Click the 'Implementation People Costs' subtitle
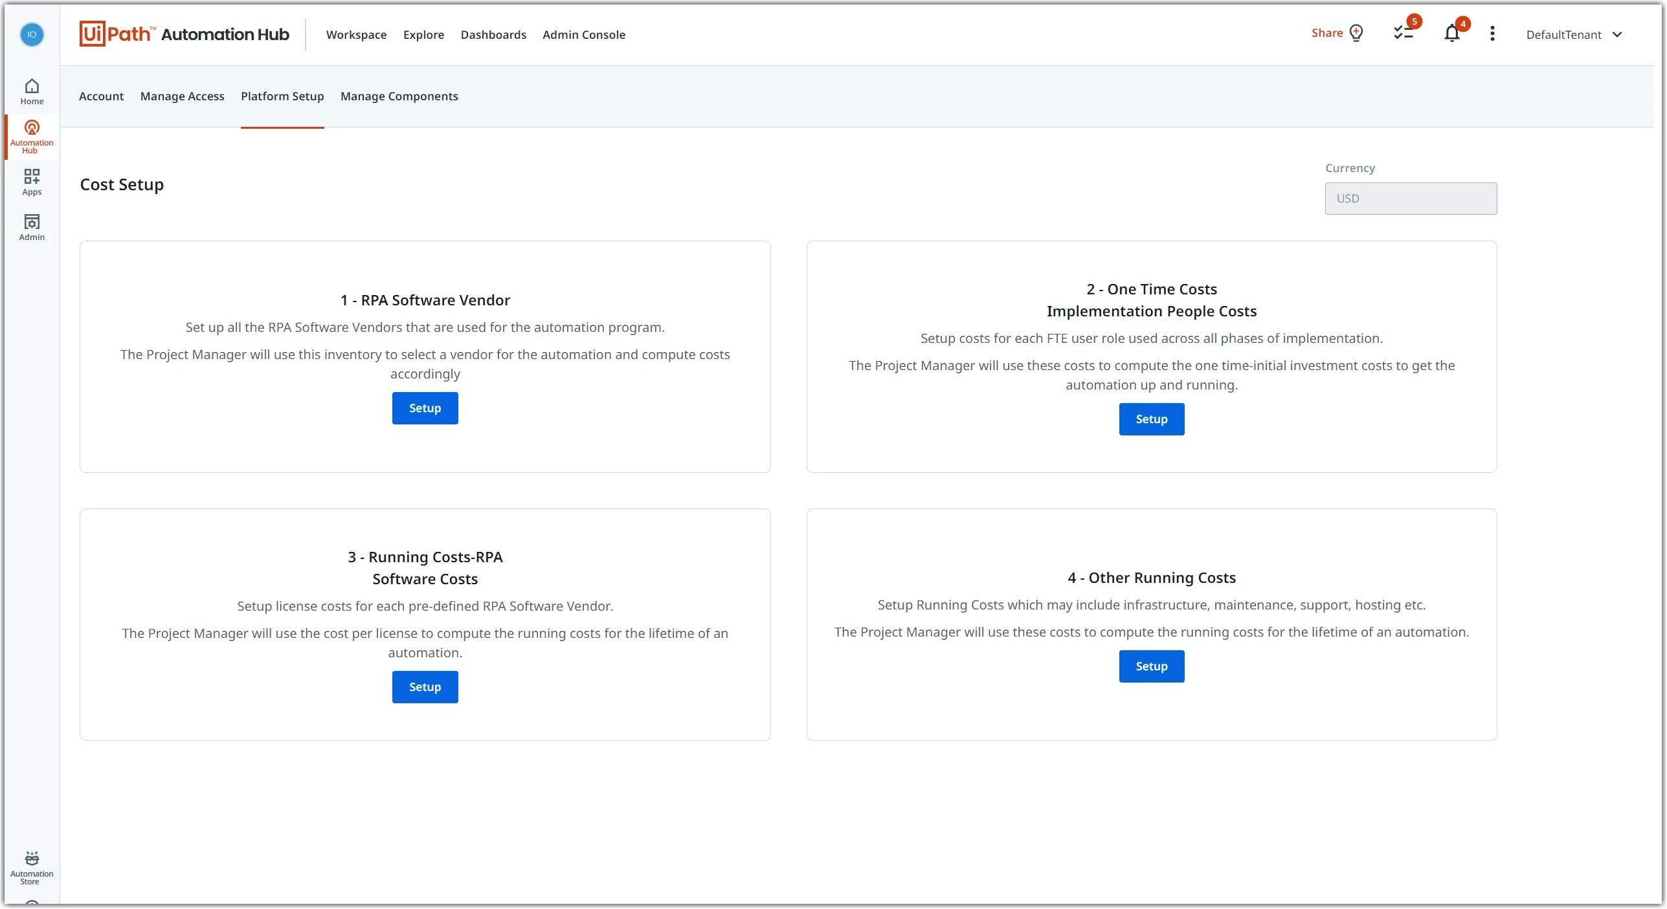The width and height of the screenshot is (1667, 909). 1151,311
